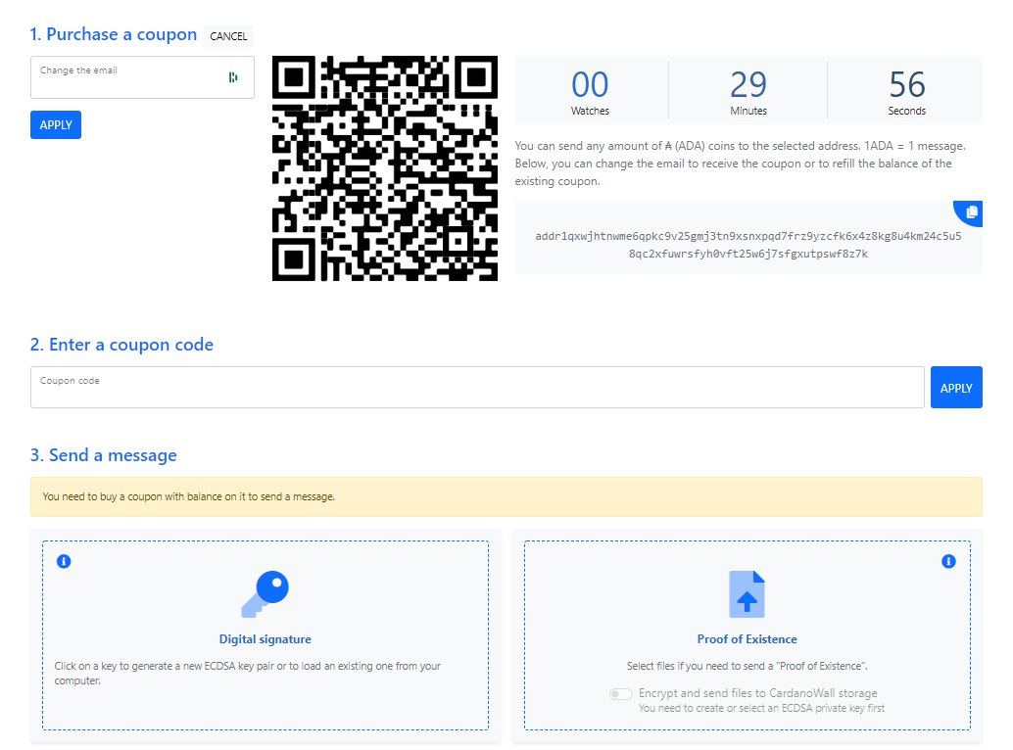This screenshot has height=750, width=1013.
Task: Click the copy address icon
Action: (x=971, y=212)
